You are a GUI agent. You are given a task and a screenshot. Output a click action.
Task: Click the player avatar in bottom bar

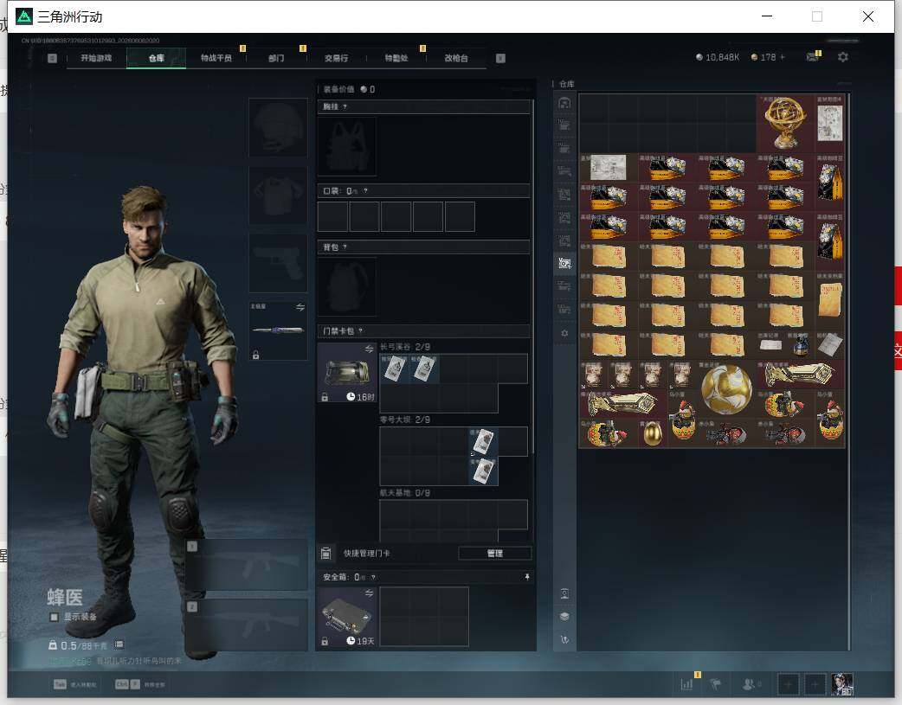click(x=843, y=684)
